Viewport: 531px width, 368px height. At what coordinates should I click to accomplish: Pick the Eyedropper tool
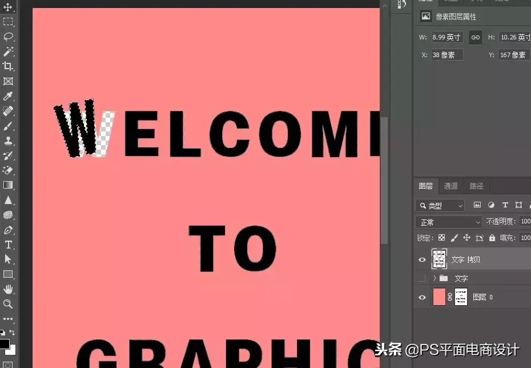pos(8,96)
